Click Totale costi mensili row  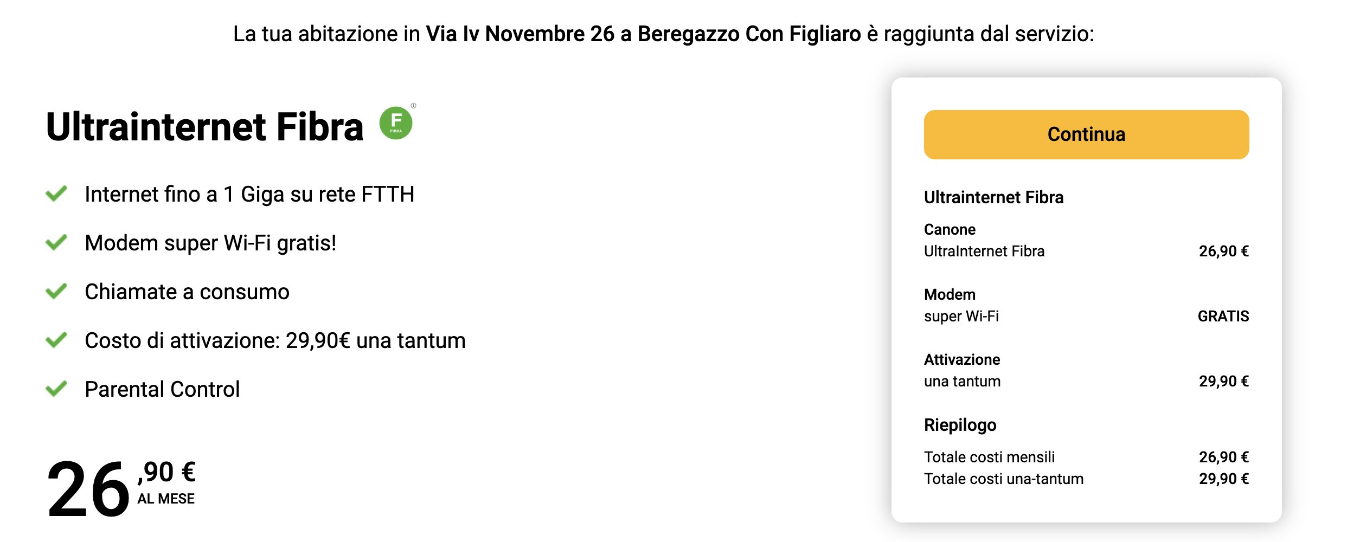tap(989, 457)
